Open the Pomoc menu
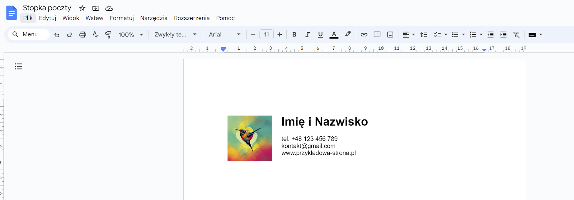Viewport: 574px width, 200px height. coord(225,18)
